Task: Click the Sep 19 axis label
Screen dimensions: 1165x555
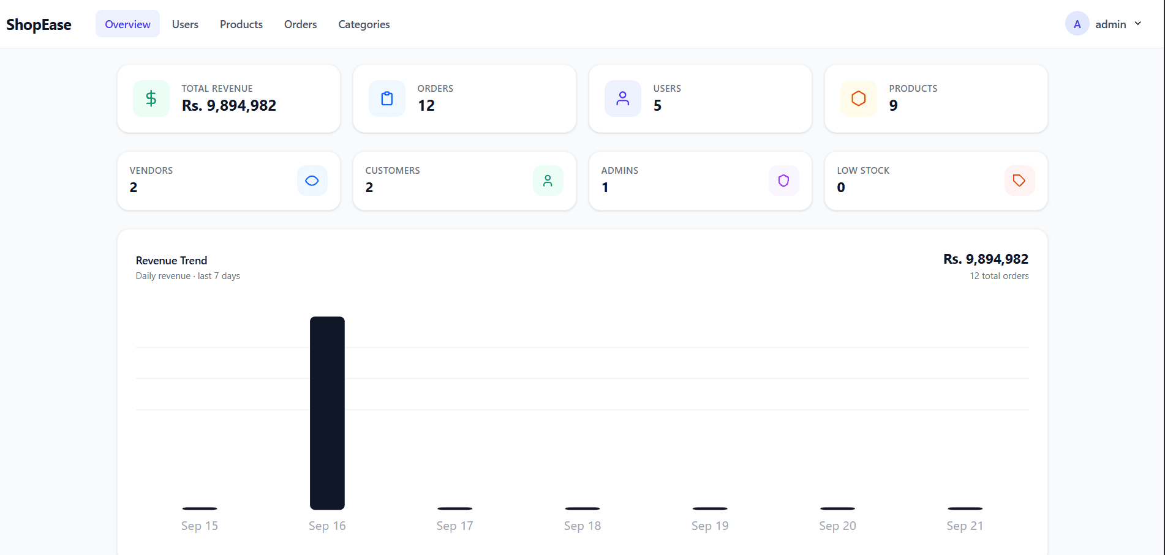Action: 710,526
